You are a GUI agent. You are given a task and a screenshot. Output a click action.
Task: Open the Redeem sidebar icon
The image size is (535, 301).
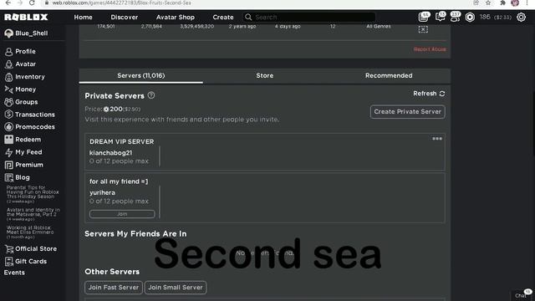point(9,140)
